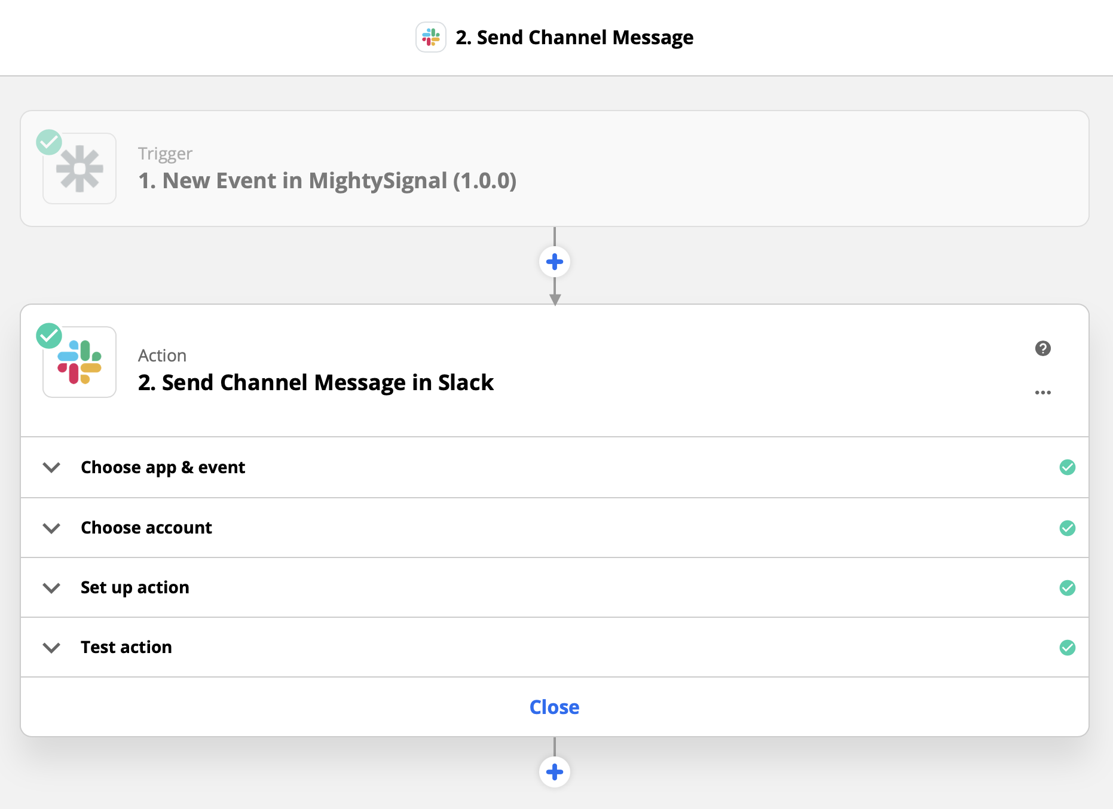Open help via the question mark icon
Image resolution: width=1113 pixels, height=809 pixels.
pos(1043,348)
